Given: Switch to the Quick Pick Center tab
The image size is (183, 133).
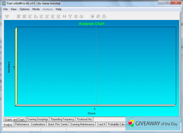Looking at the screenshot, I should [58, 124].
